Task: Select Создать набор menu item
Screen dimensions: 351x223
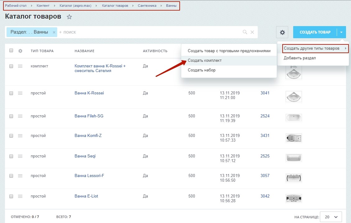Action: [x=229, y=70]
